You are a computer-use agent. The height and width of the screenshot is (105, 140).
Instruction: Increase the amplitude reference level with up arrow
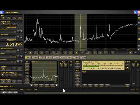21,32
